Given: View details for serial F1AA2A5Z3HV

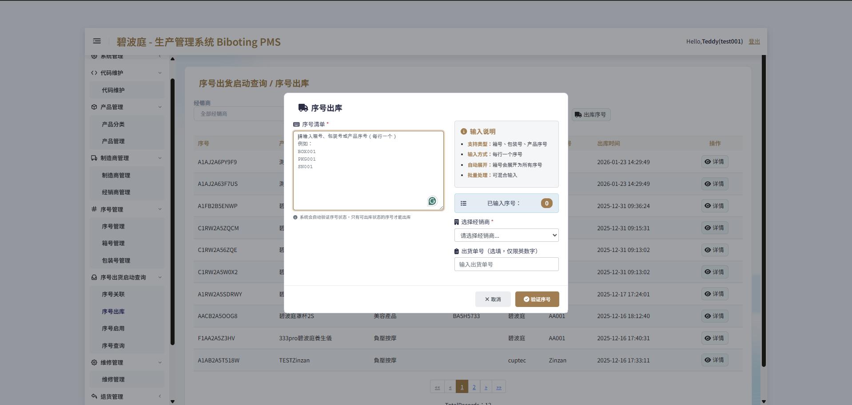Looking at the screenshot, I should point(714,338).
